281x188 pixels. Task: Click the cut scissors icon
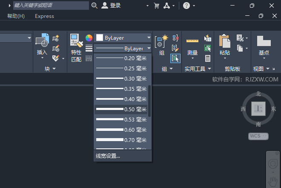tap(240, 38)
